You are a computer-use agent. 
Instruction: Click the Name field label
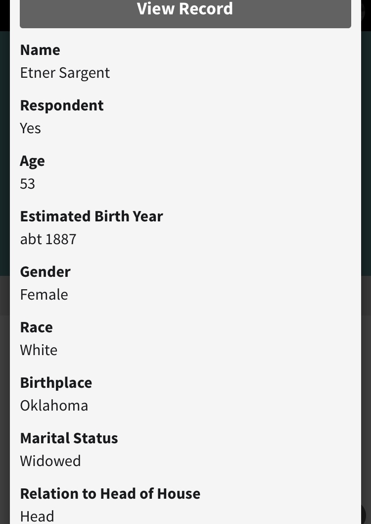click(40, 50)
